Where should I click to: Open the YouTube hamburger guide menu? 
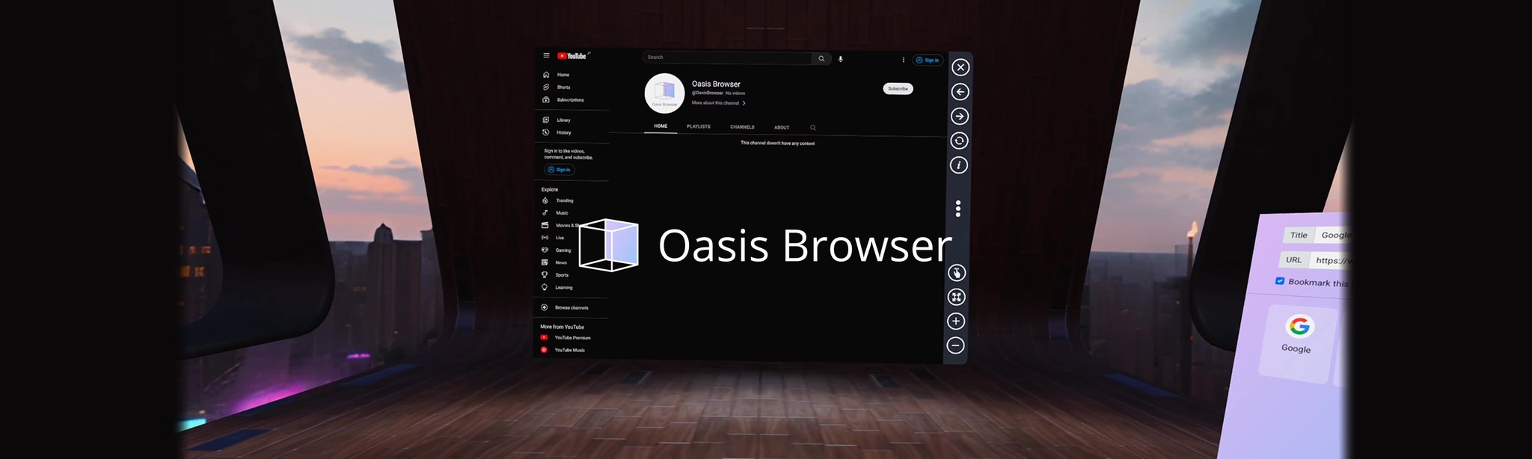546,55
